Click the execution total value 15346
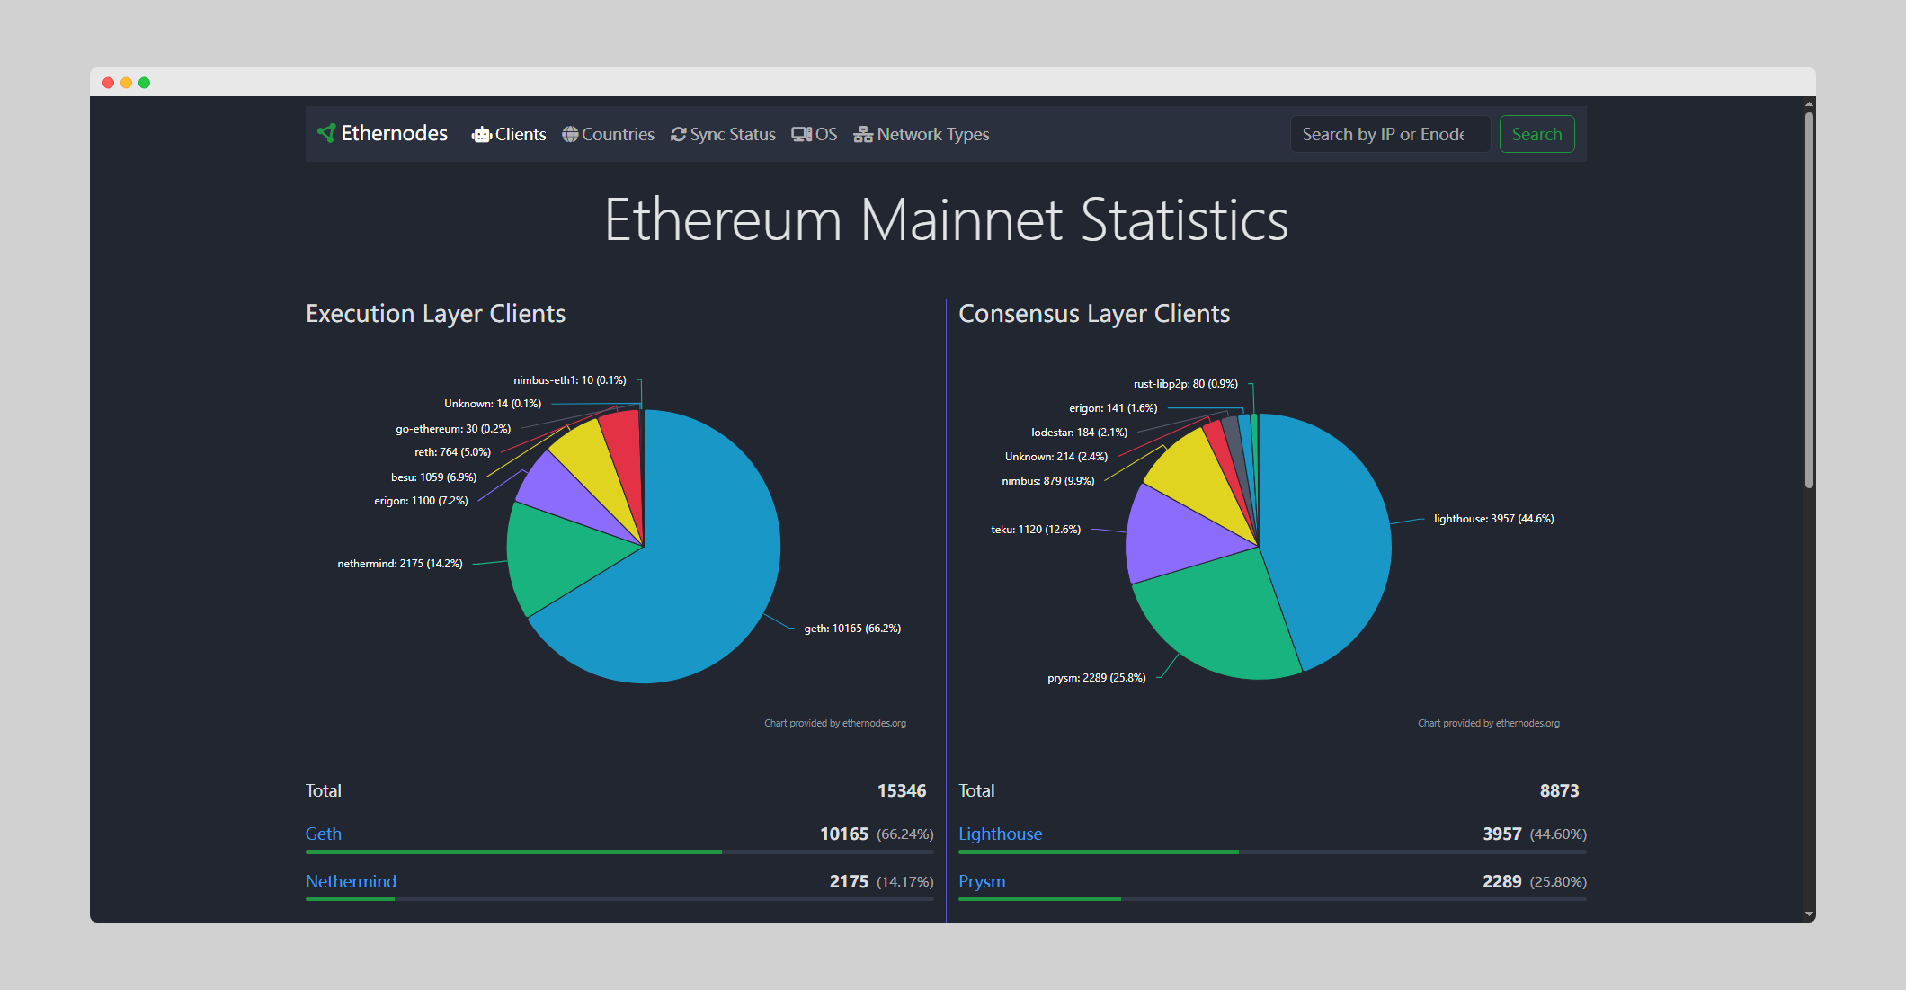Viewport: 1906px width, 990px height. [902, 790]
